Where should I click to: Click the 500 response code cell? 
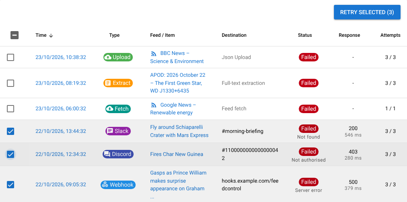(x=353, y=182)
